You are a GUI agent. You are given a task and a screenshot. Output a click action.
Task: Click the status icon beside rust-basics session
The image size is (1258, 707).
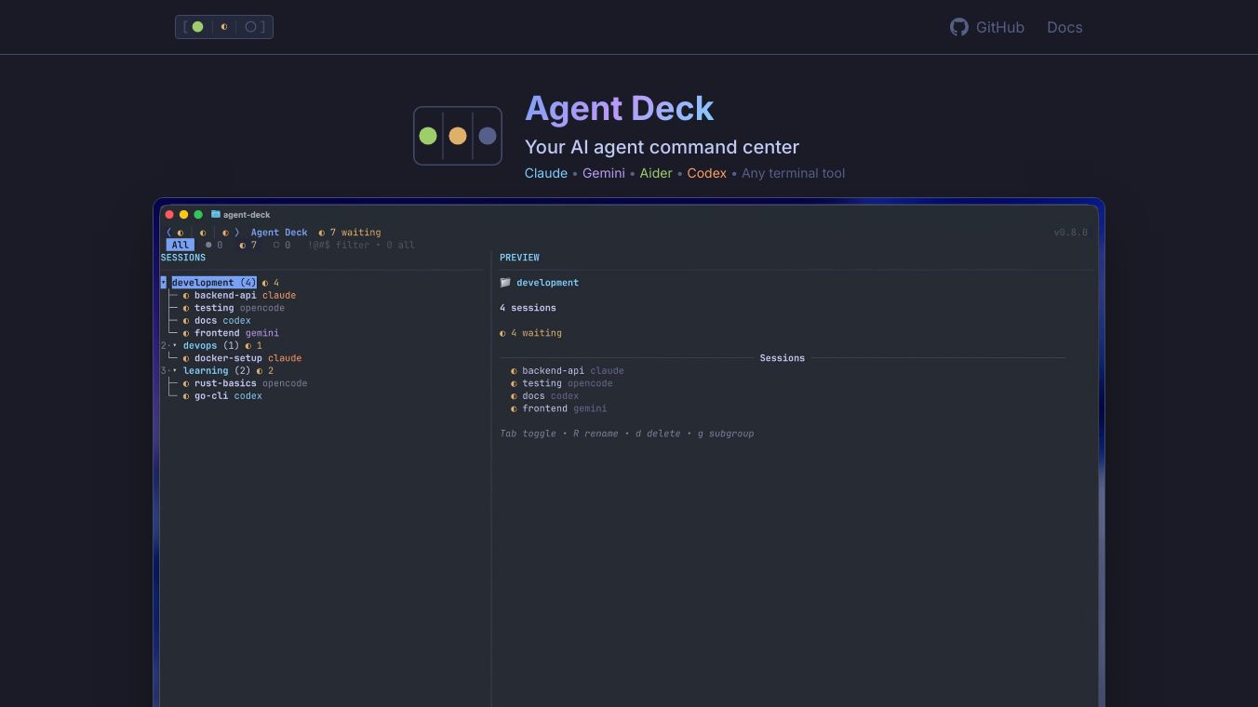185,383
